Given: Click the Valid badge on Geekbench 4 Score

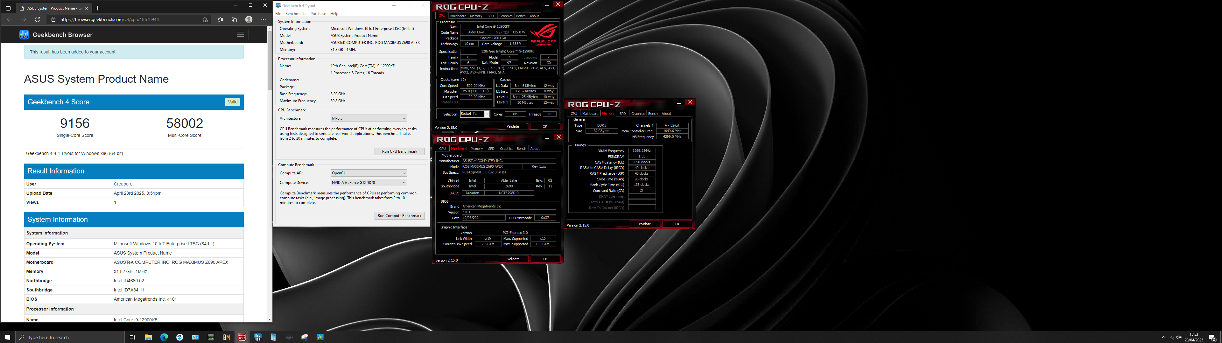Looking at the screenshot, I should (232, 102).
